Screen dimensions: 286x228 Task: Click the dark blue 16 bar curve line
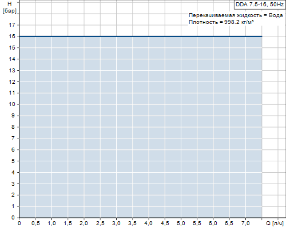(141, 36)
